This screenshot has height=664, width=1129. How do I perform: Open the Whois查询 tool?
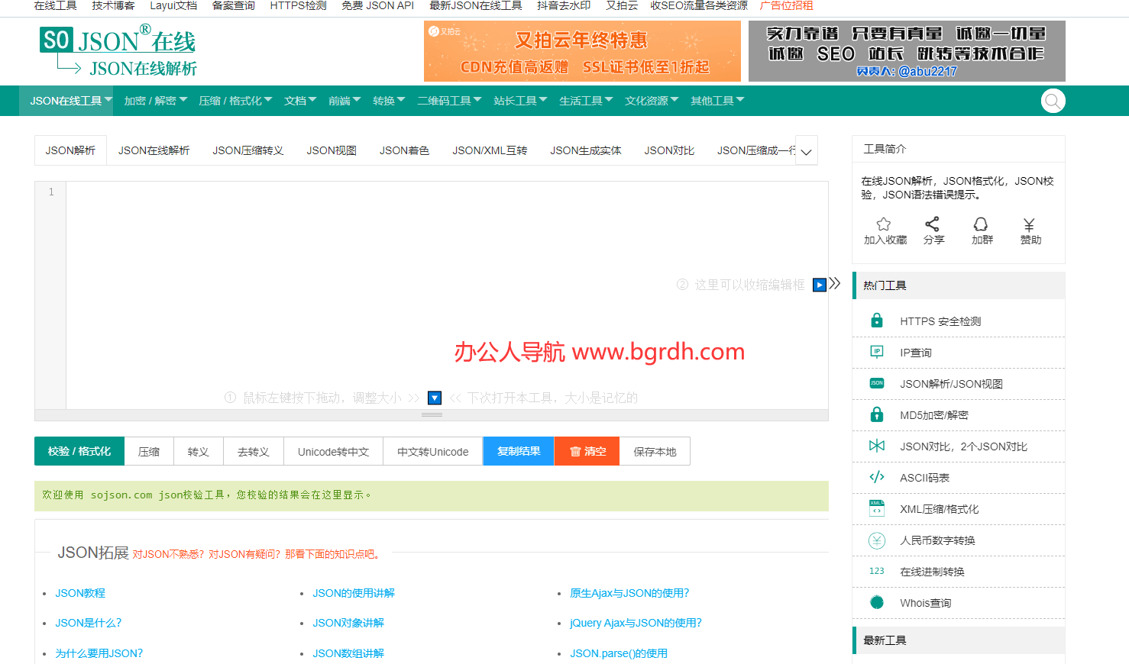tap(926, 602)
